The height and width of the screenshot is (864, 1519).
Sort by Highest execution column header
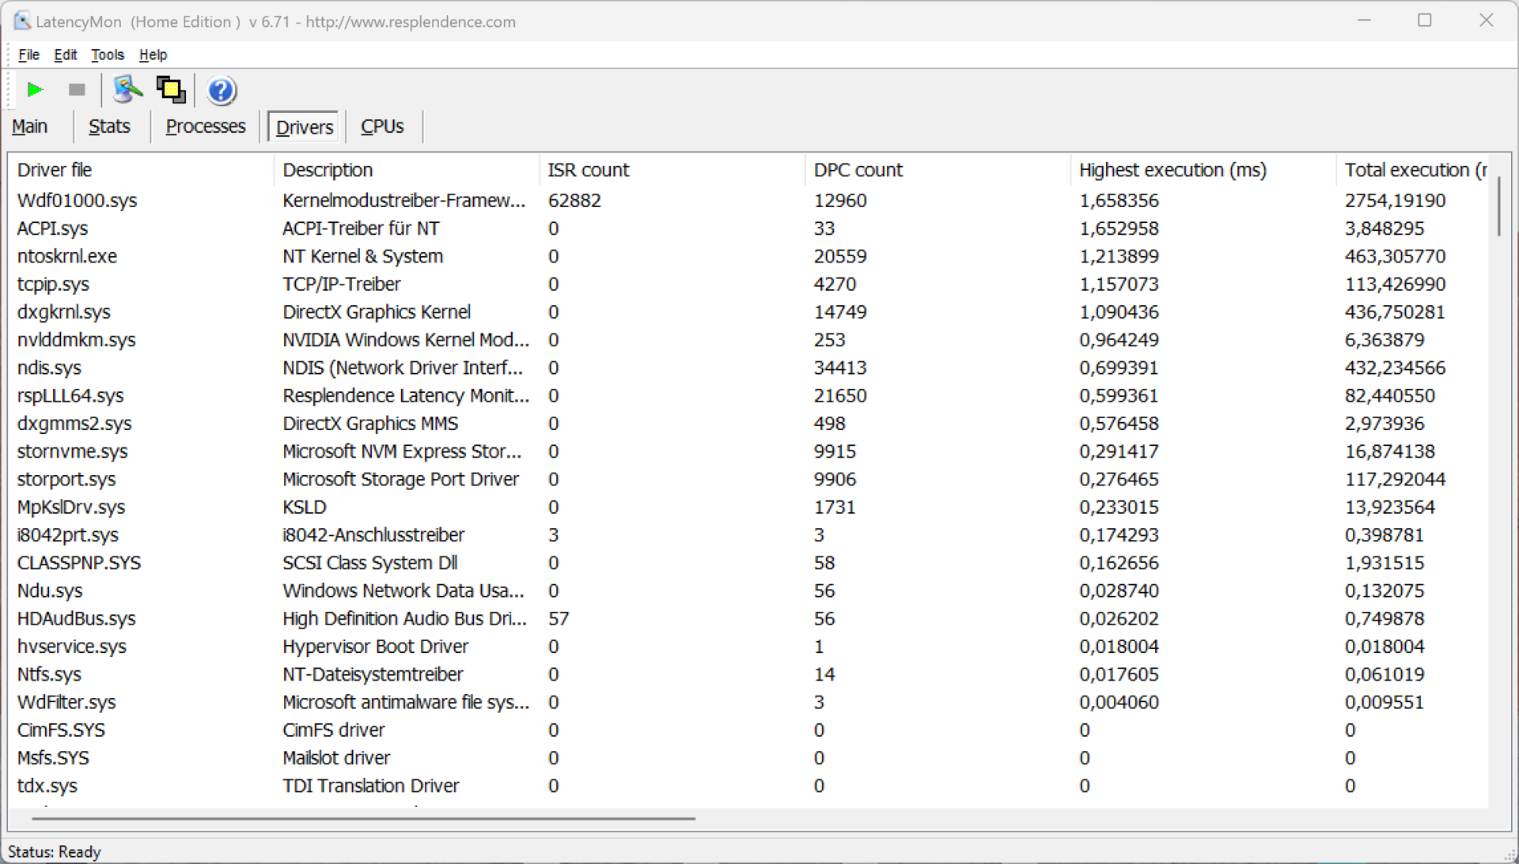point(1172,170)
